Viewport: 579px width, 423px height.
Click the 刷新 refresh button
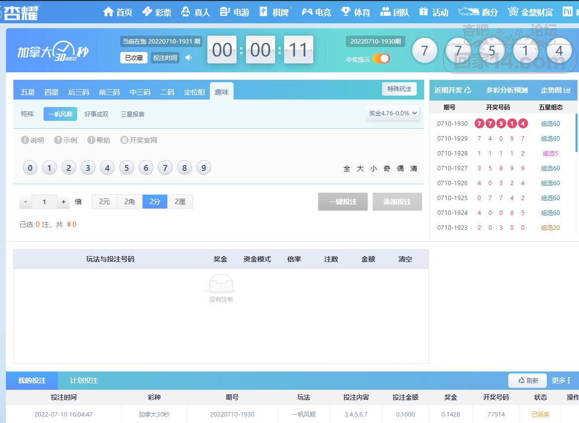528,380
